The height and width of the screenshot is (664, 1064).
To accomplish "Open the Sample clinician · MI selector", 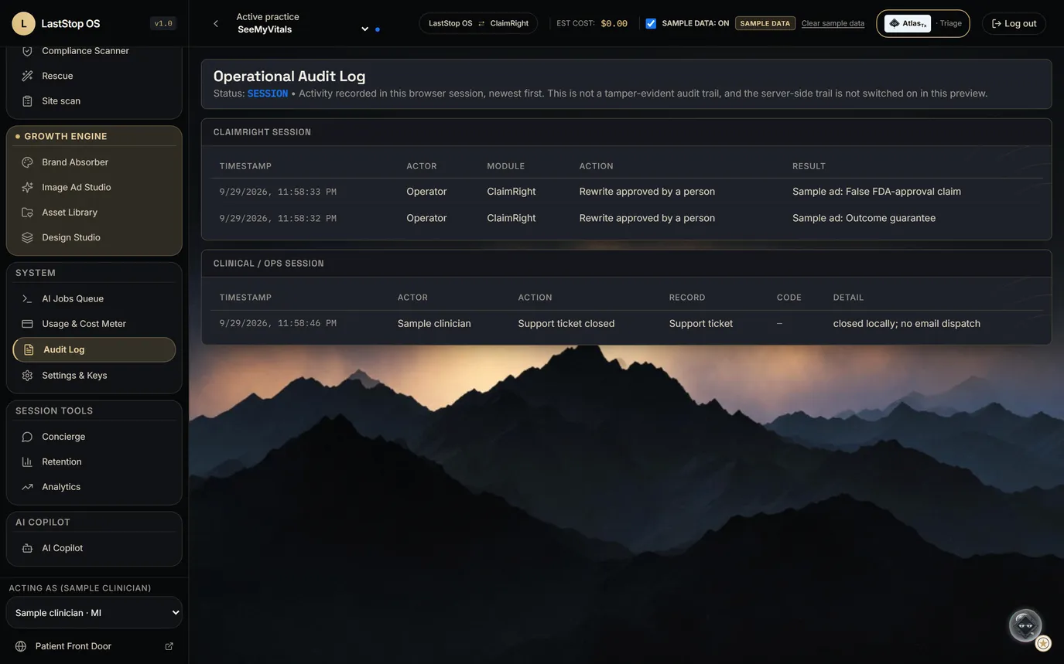I will pos(94,613).
